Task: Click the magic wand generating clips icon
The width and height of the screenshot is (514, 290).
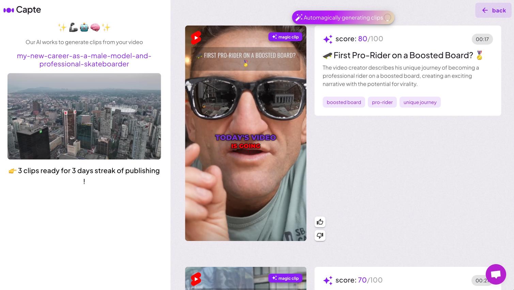Action: point(299,18)
